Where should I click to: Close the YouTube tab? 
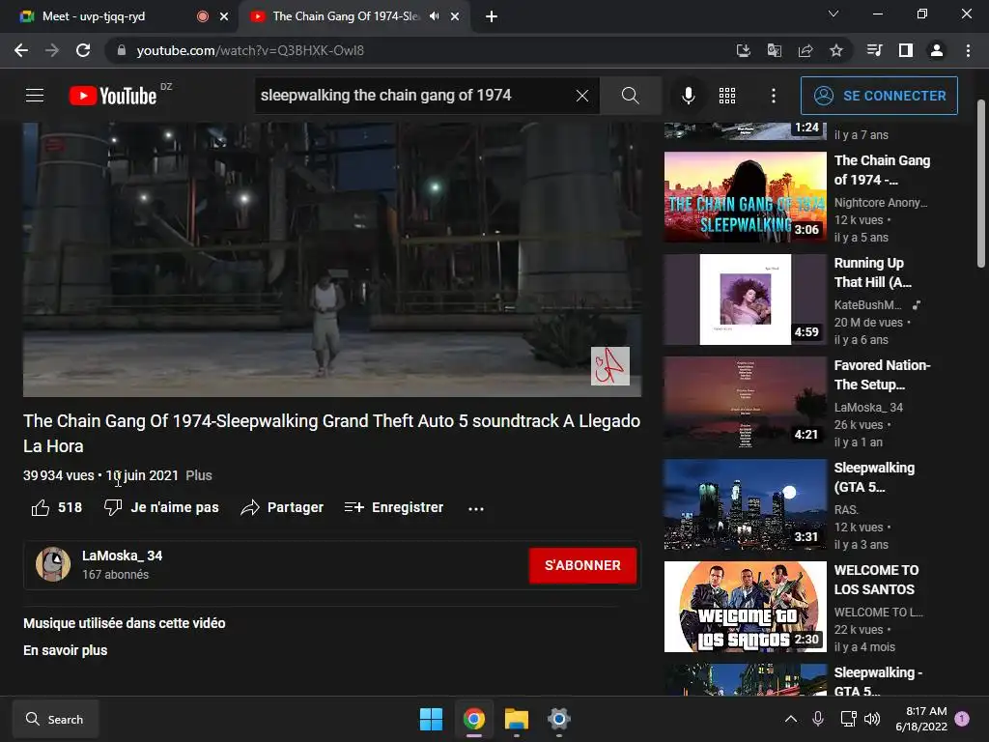[x=455, y=16]
